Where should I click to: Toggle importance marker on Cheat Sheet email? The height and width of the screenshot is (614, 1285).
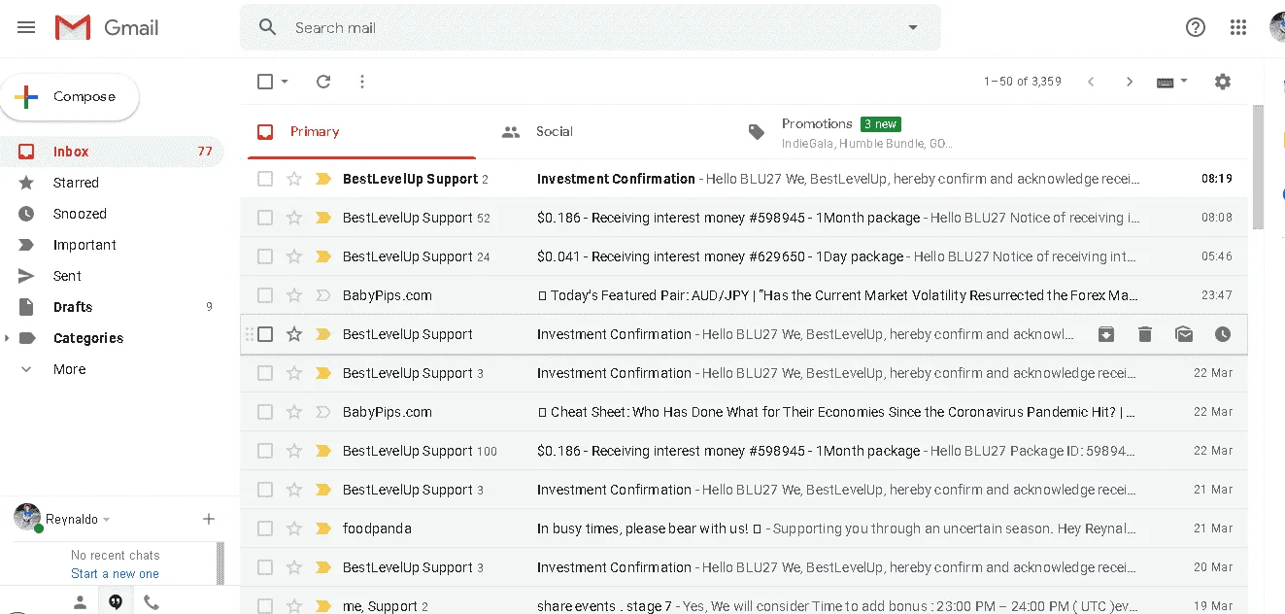(x=323, y=412)
